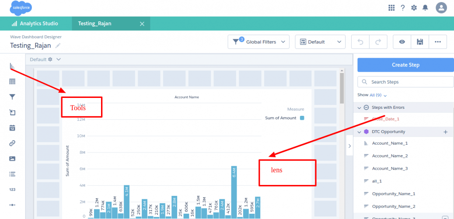This screenshot has width=454, height=219.
Task: Select the range widget tool
Action: click(12, 205)
